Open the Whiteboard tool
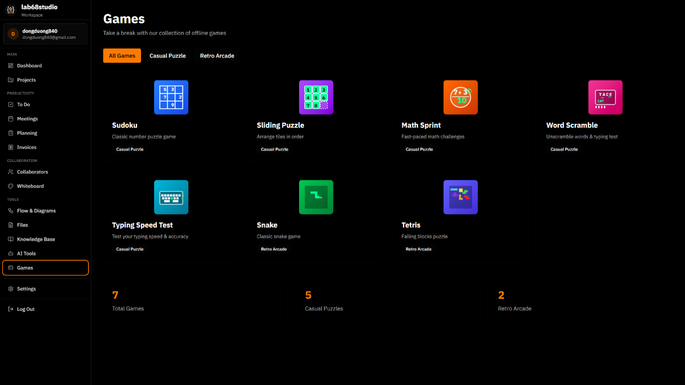 (46, 186)
